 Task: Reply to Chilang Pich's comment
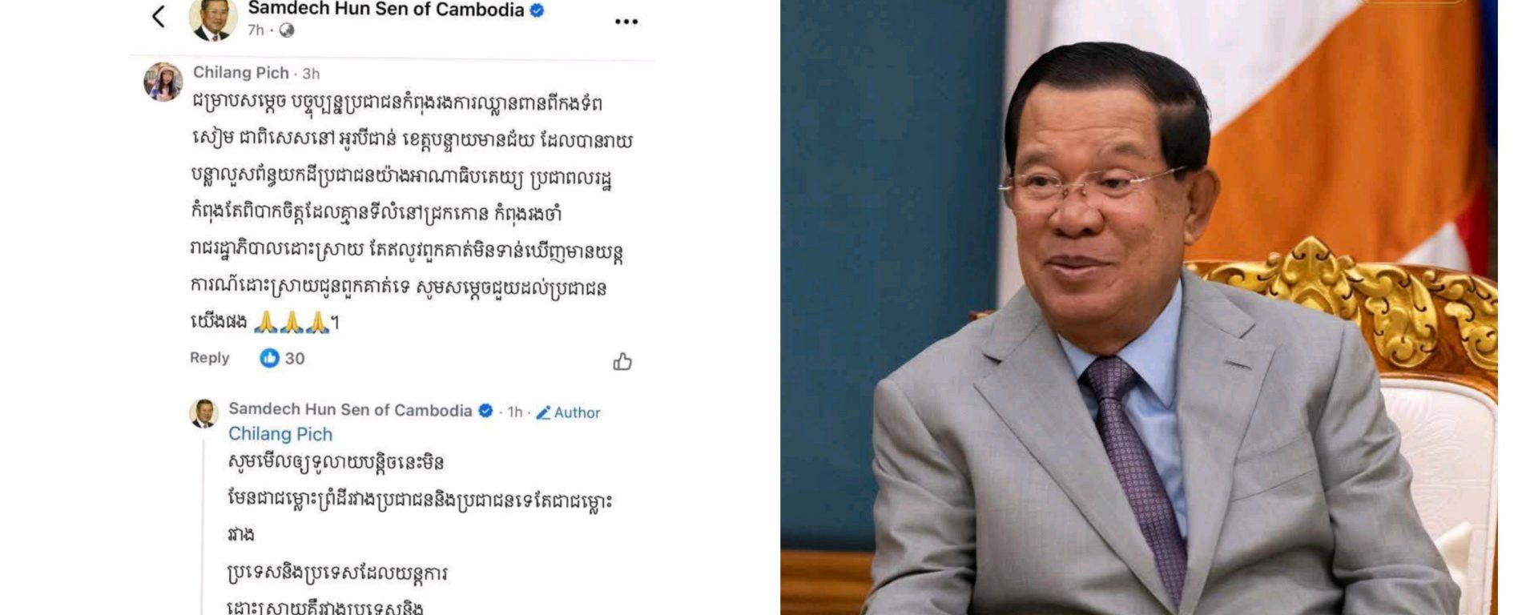pos(209,358)
